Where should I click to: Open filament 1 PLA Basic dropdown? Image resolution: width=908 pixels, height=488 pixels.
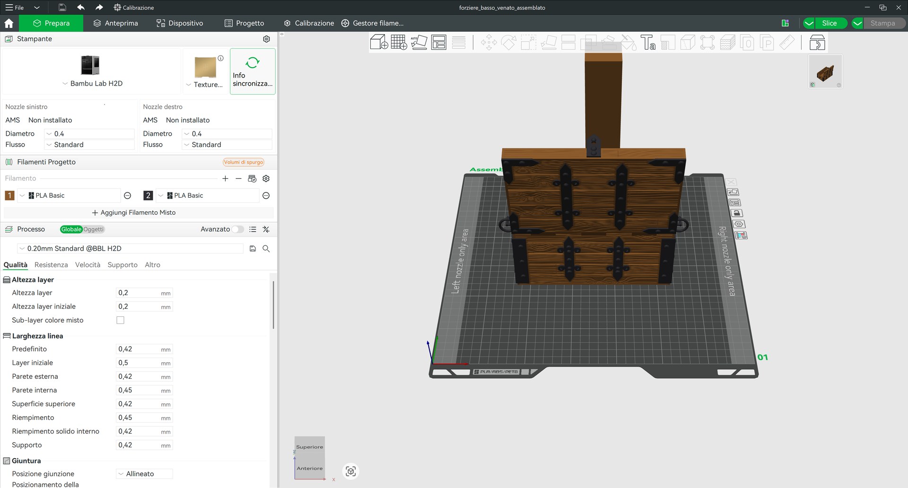click(x=69, y=195)
